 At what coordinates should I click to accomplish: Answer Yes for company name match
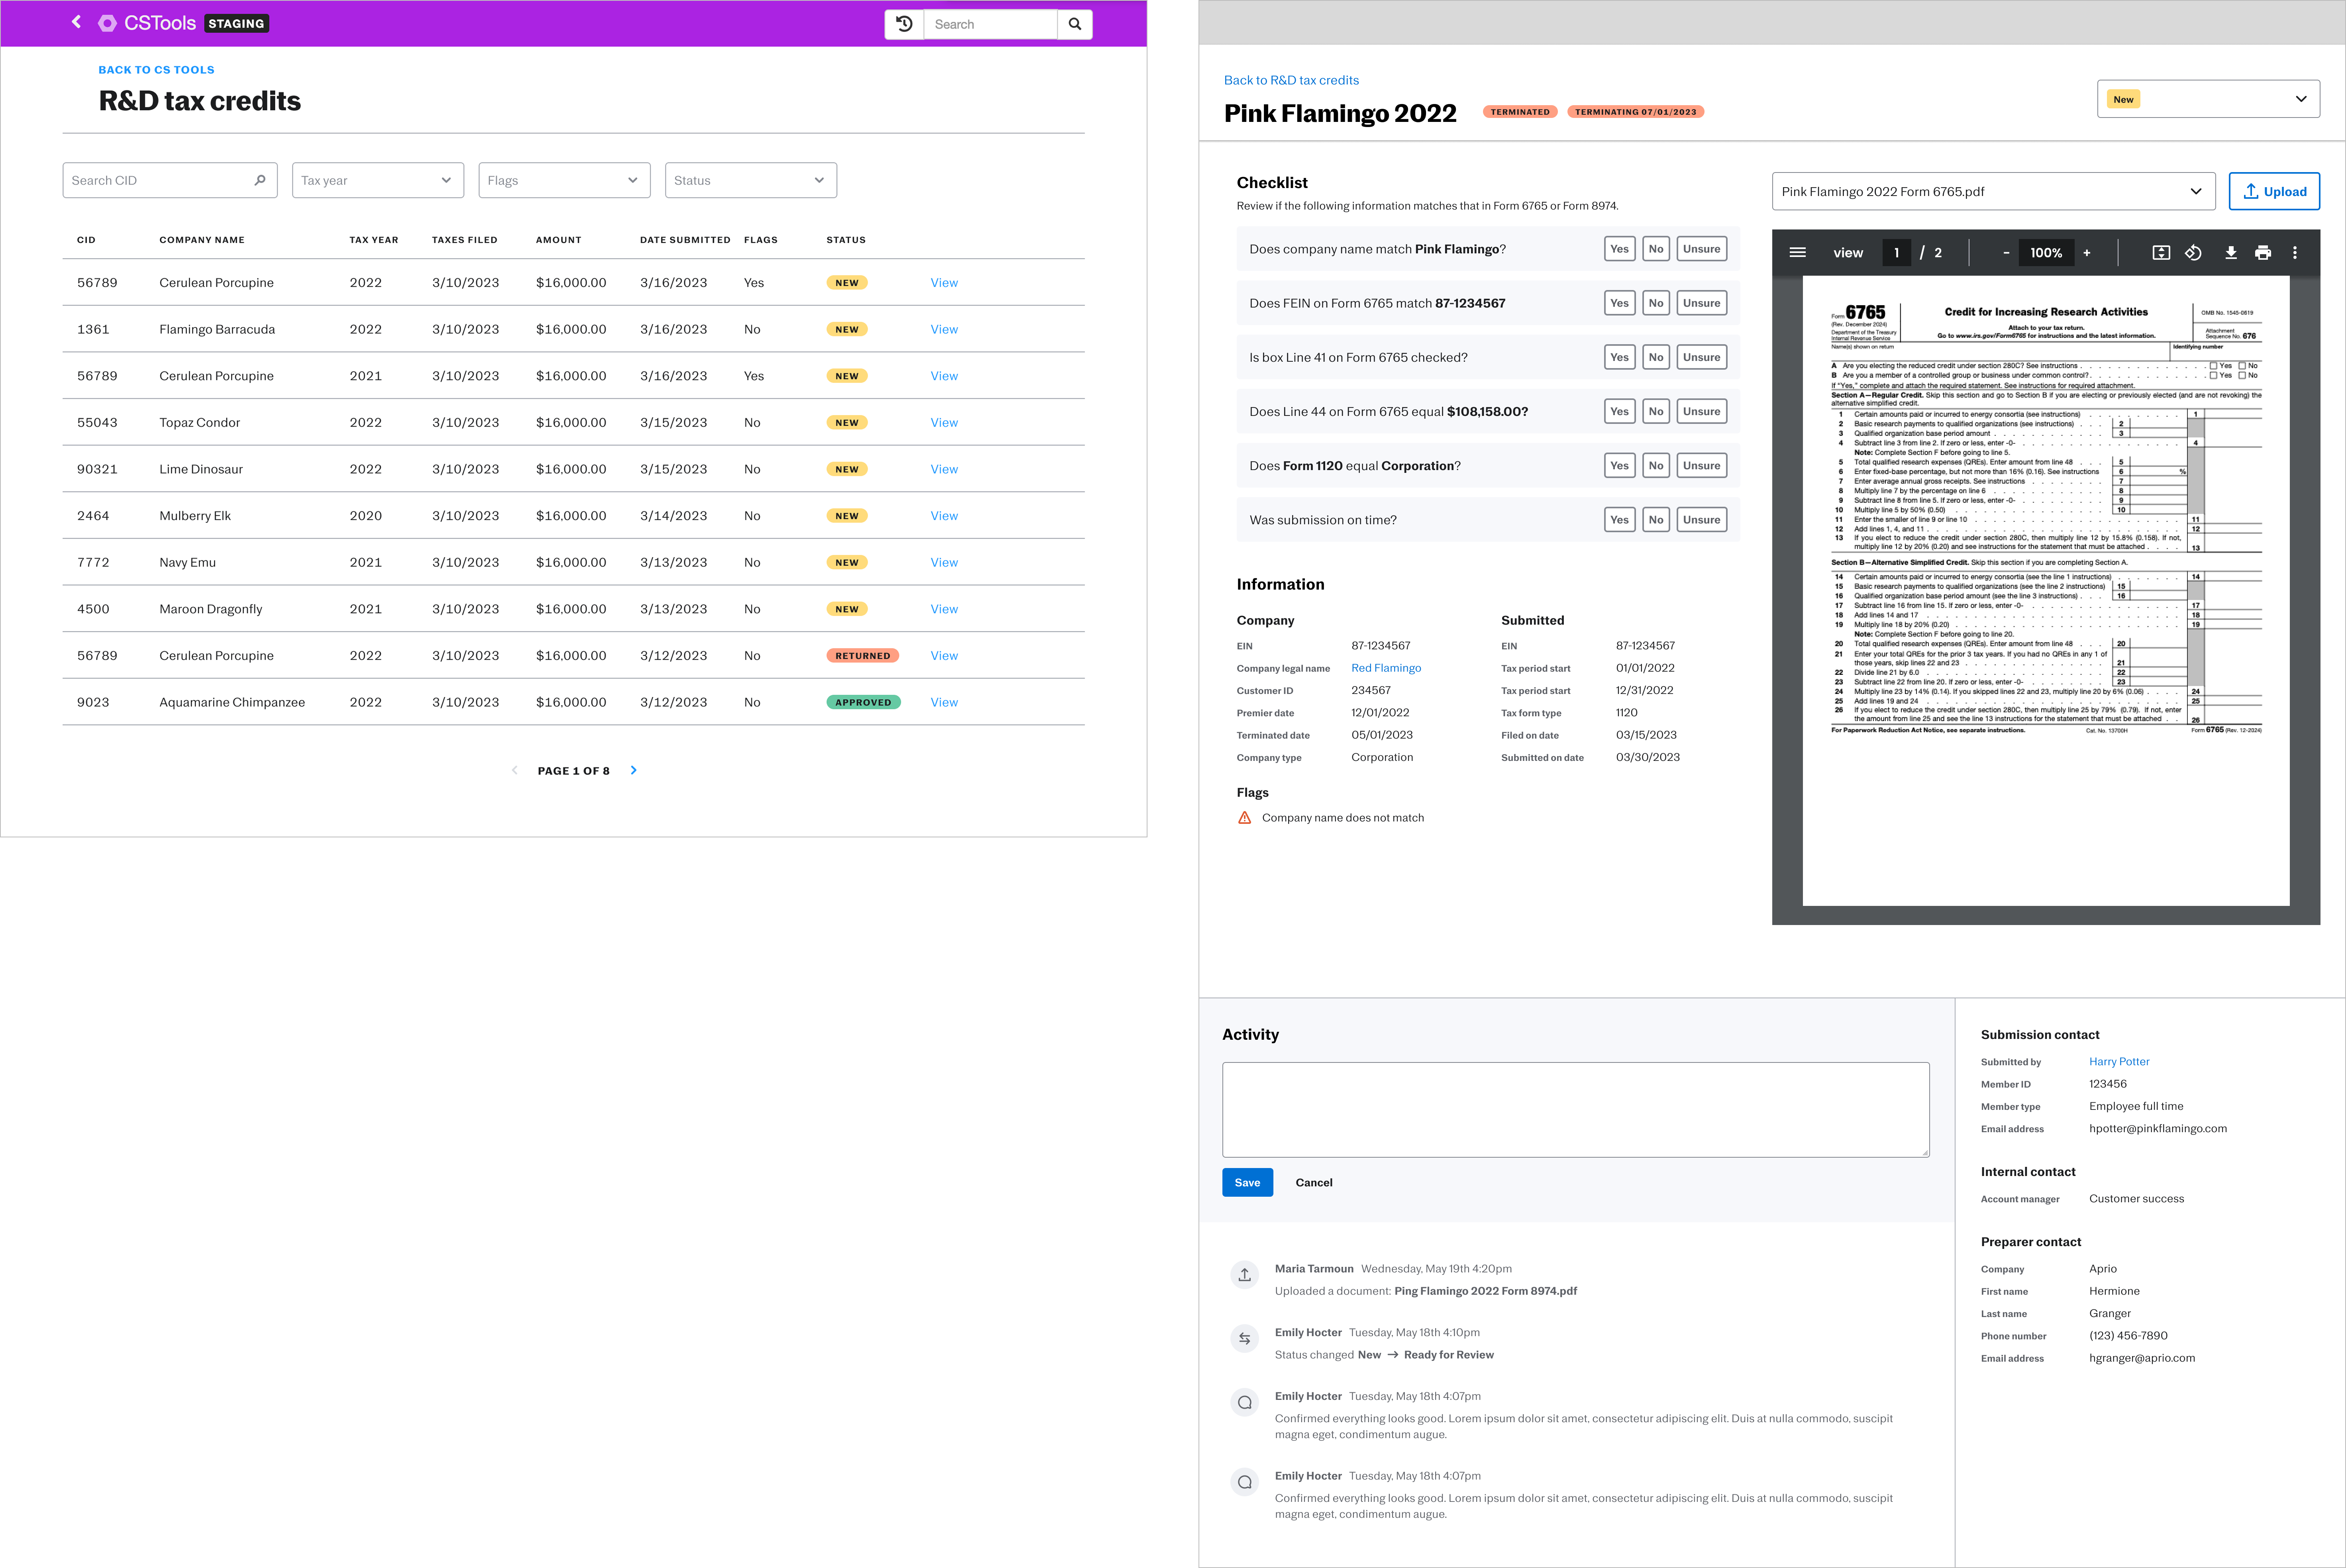pos(1619,249)
